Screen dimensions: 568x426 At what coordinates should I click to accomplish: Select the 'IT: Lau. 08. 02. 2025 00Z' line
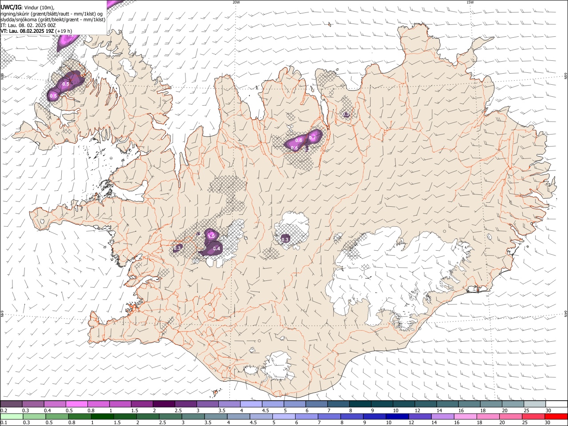click(x=28, y=25)
